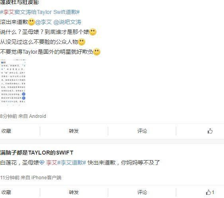Click the diamond icon before 李艾
The image size is (224, 198).
(42, 163)
